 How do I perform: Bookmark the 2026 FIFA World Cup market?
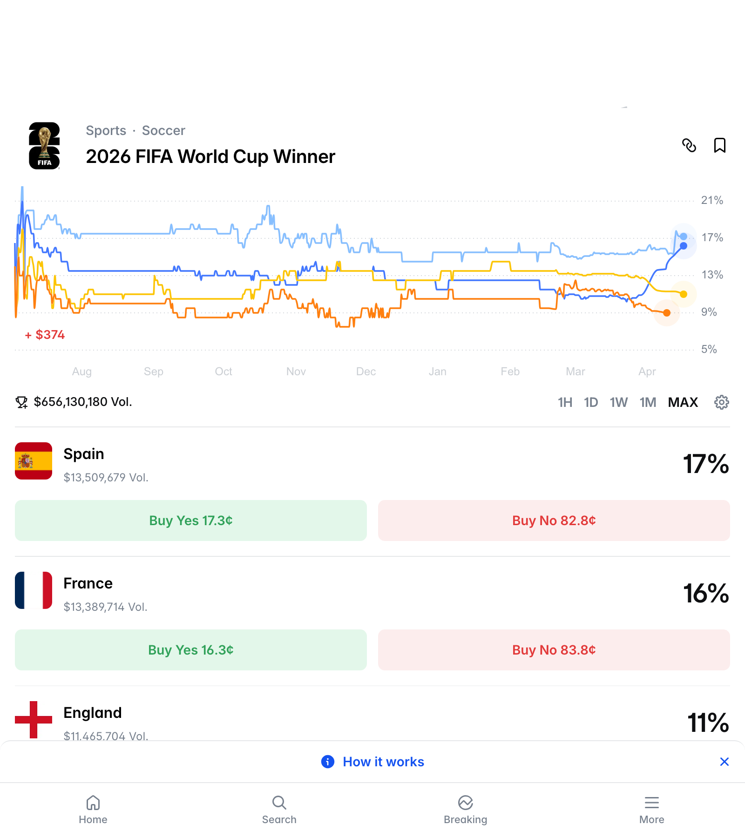pos(719,146)
